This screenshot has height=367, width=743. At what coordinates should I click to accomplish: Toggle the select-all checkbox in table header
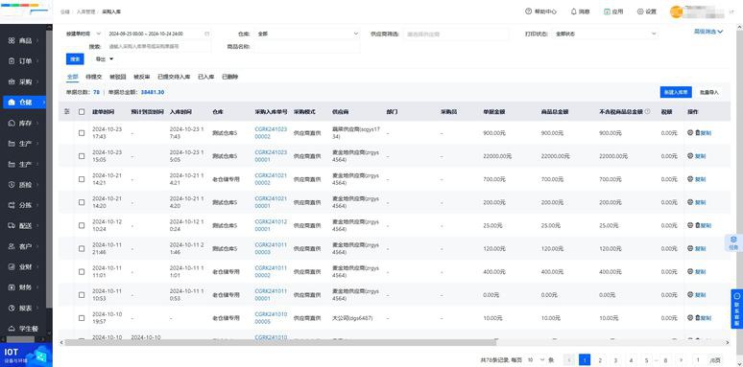[82, 111]
